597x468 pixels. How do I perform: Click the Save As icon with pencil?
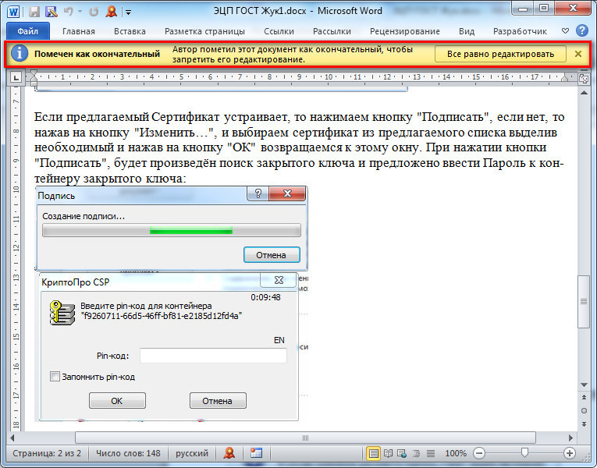(51, 12)
